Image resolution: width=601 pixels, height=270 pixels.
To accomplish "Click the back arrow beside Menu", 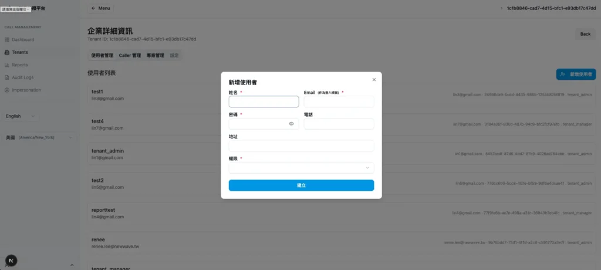I will pyautogui.click(x=94, y=8).
